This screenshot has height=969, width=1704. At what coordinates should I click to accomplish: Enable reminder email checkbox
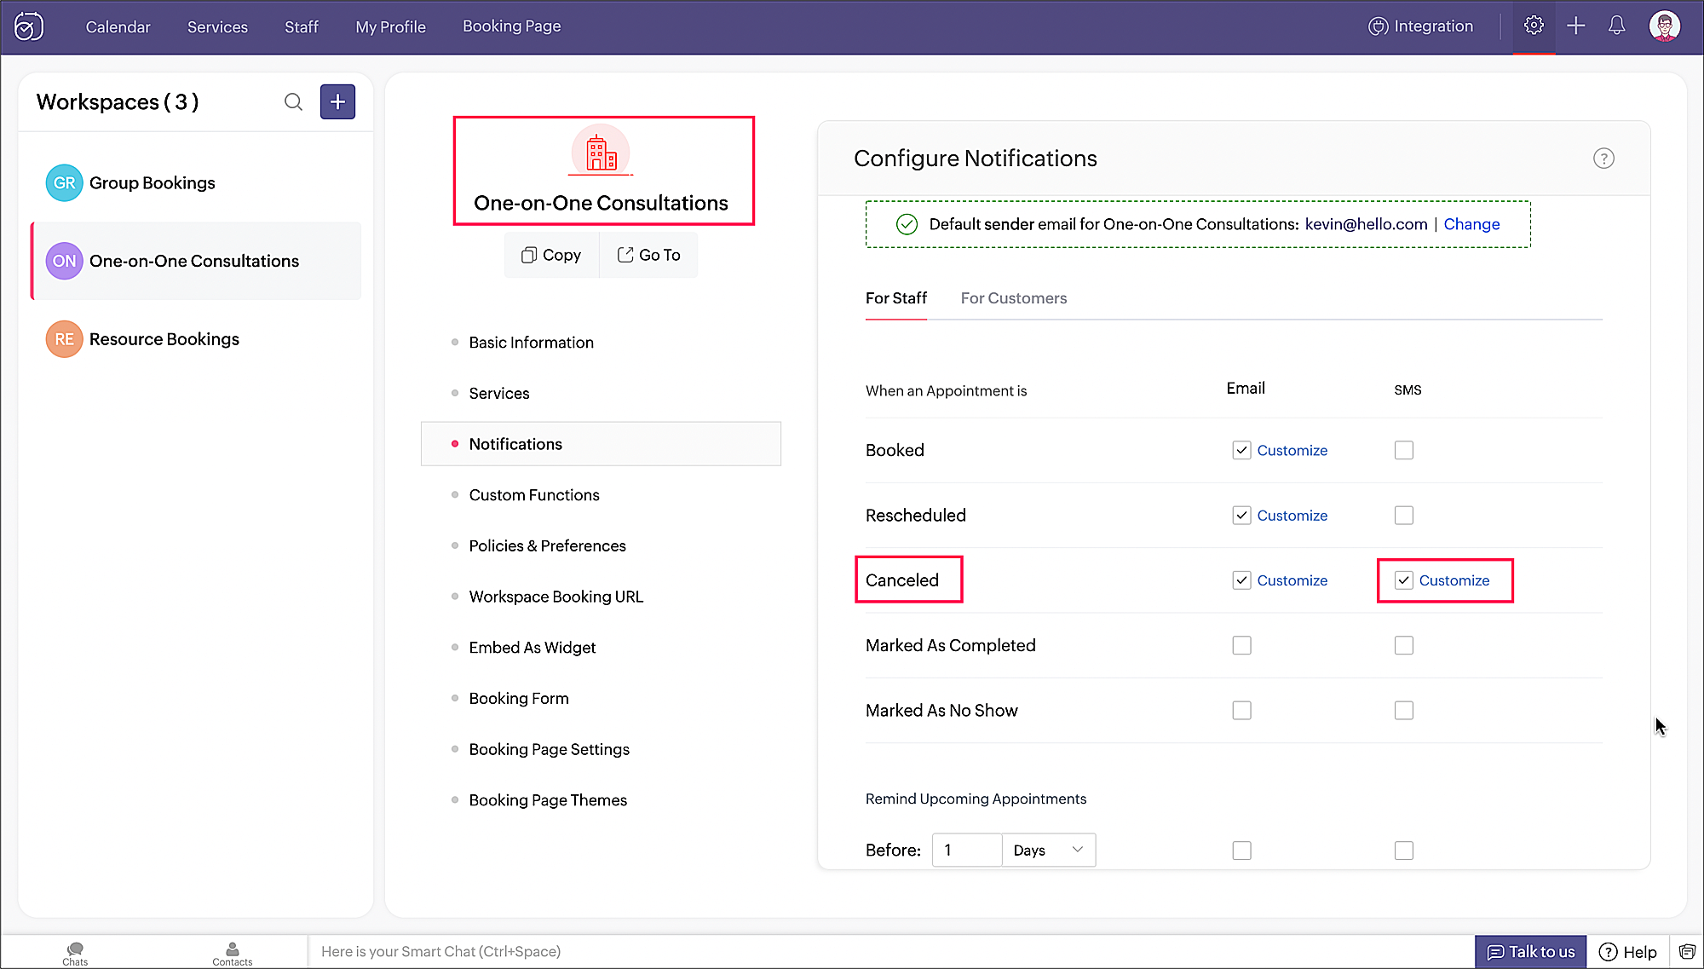point(1241,851)
